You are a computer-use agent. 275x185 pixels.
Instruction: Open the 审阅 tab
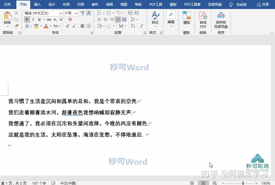[x=109, y=5]
